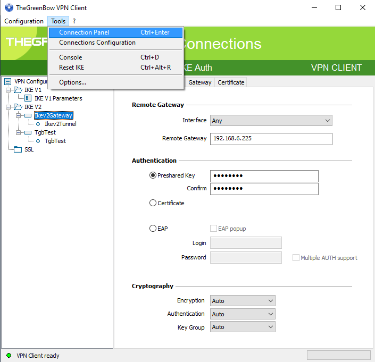This screenshot has width=375, height=362.
Task: Switch to the Certificate tab
Action: click(x=231, y=82)
